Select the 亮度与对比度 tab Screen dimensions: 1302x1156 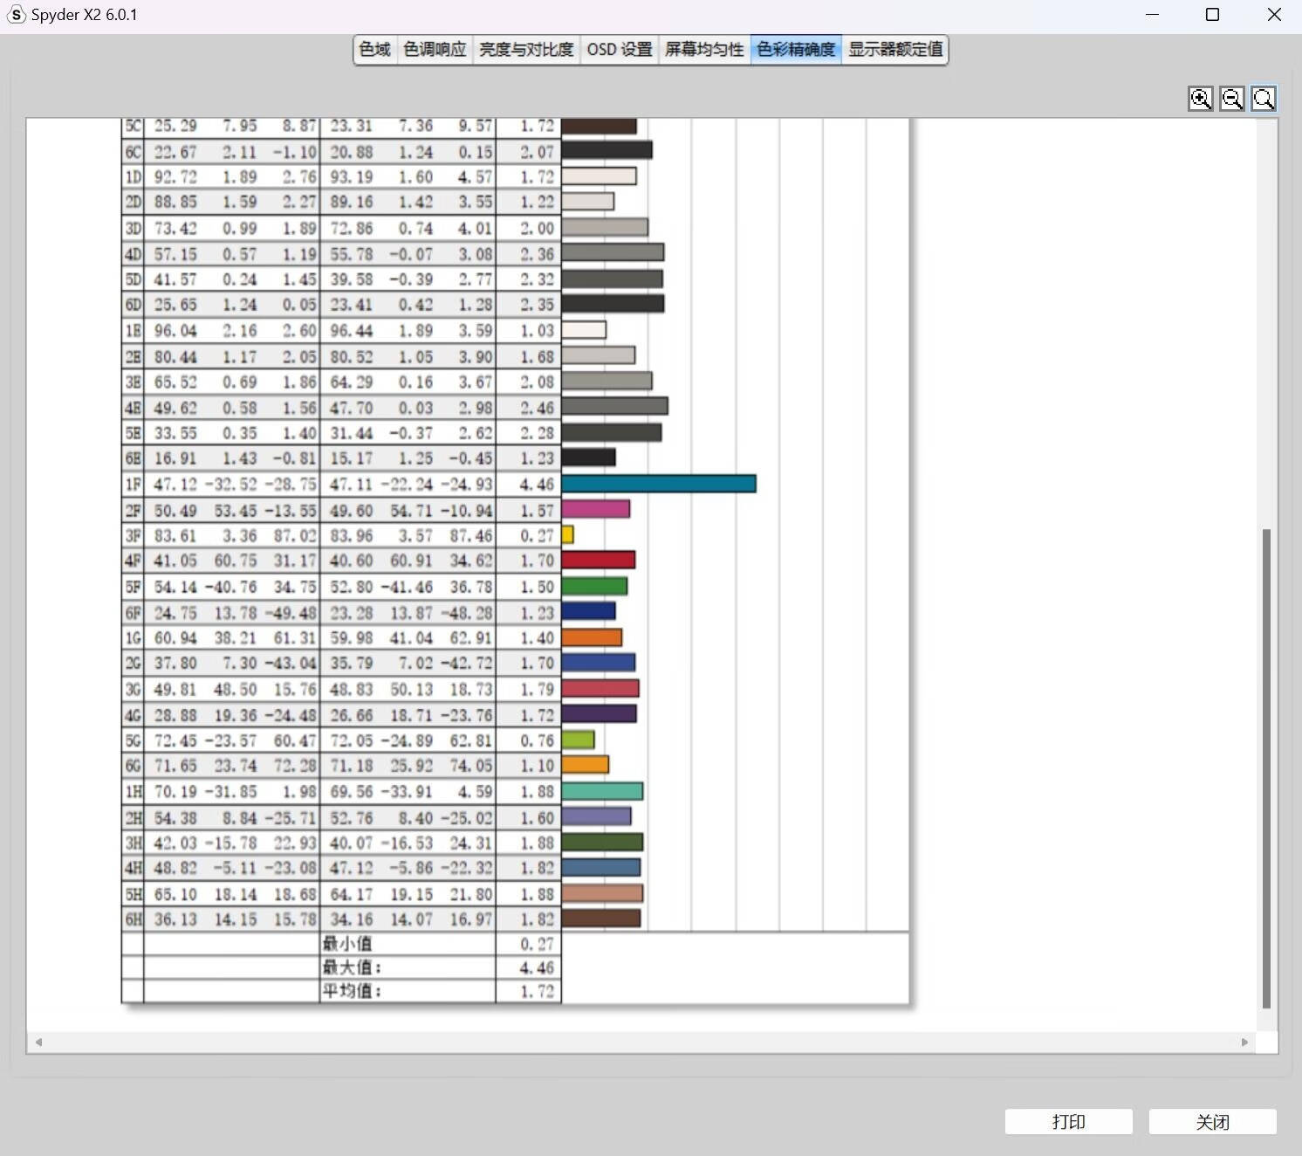coord(526,50)
